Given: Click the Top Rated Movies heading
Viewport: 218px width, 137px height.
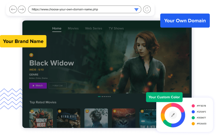Looking at the screenshot, I should pos(43,102).
